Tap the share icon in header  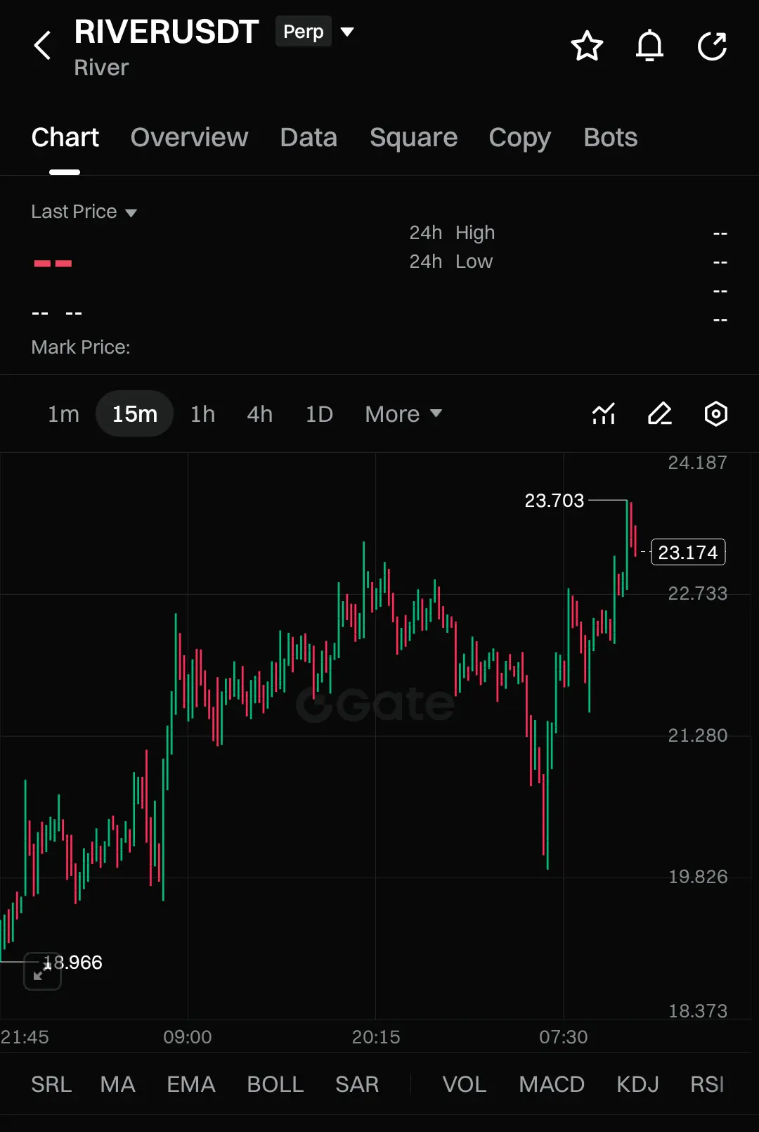tap(712, 46)
